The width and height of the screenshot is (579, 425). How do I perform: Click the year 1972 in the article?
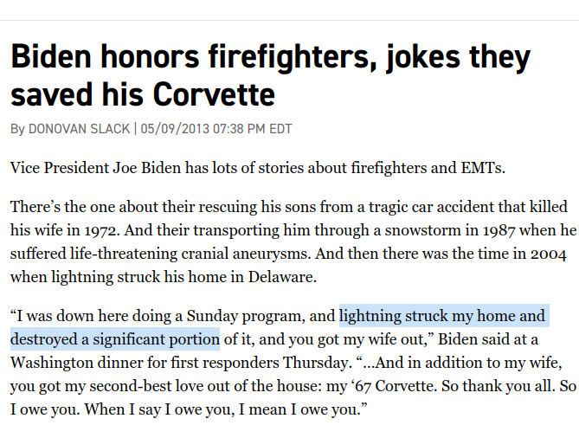click(102, 231)
